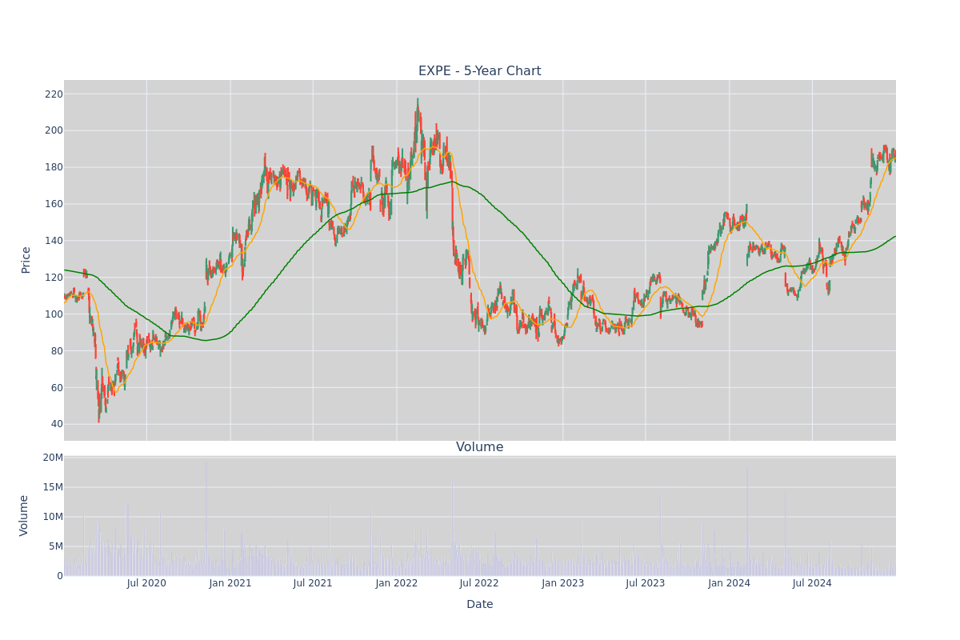Click the 60 price tick label
The width and height of the screenshot is (960, 640).
pos(57,388)
